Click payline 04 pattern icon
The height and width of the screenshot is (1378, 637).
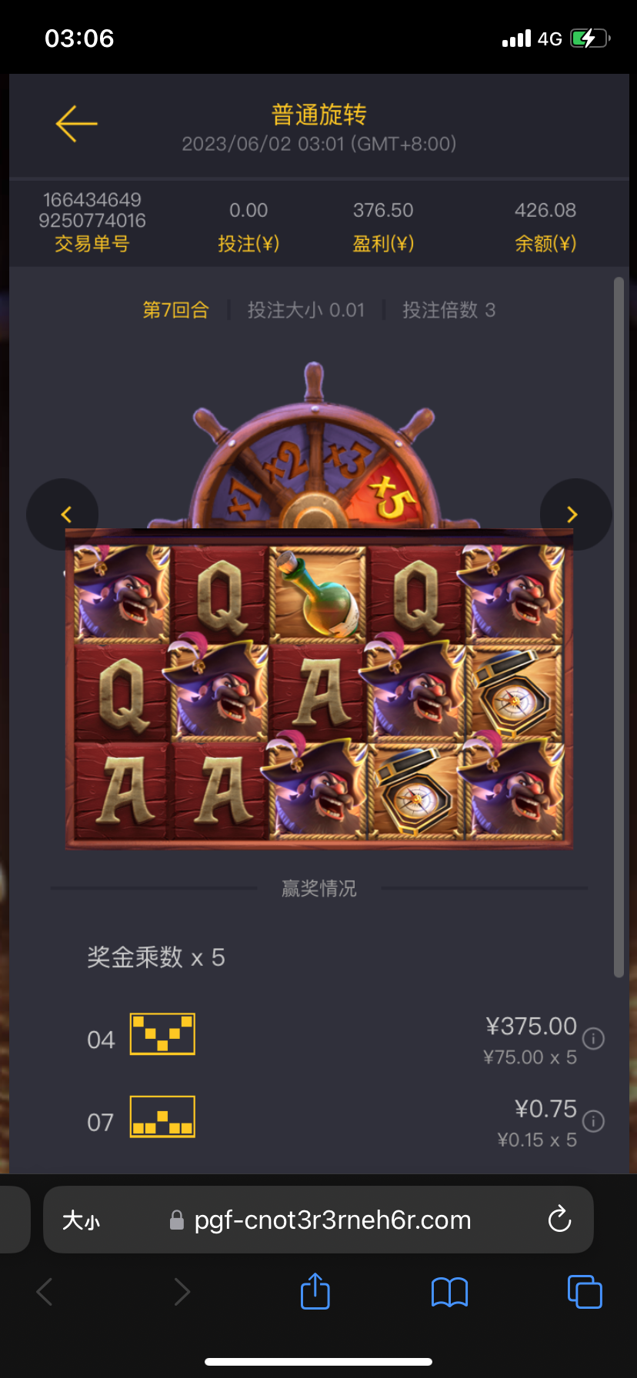162,1034
